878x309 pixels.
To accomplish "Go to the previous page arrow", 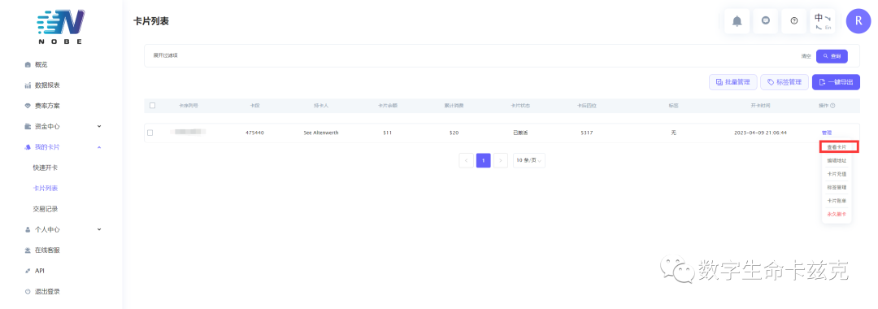I will [466, 160].
